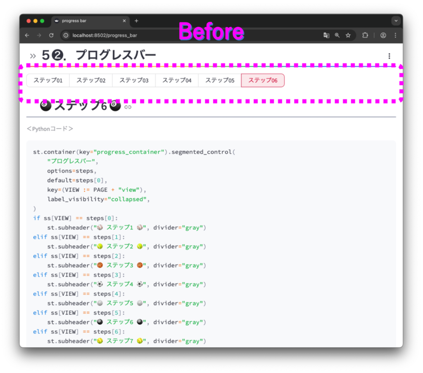The width and height of the screenshot is (423, 373).
Task: Open the Chrome three-dot menu
Action: tap(395, 35)
